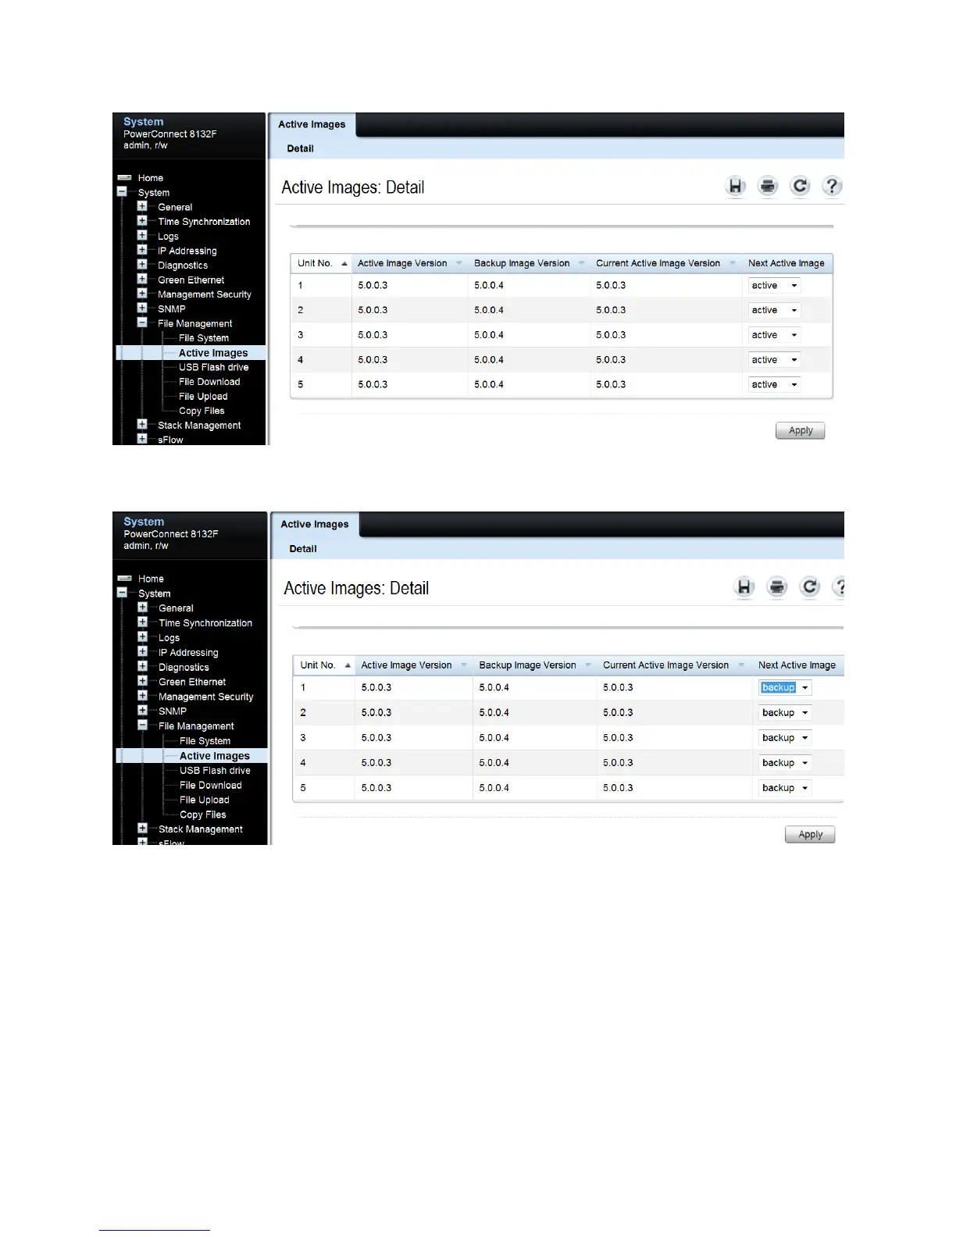Open unit 5 'backup' Next Active Image dropdown
956x1237 pixels.
pos(785,788)
